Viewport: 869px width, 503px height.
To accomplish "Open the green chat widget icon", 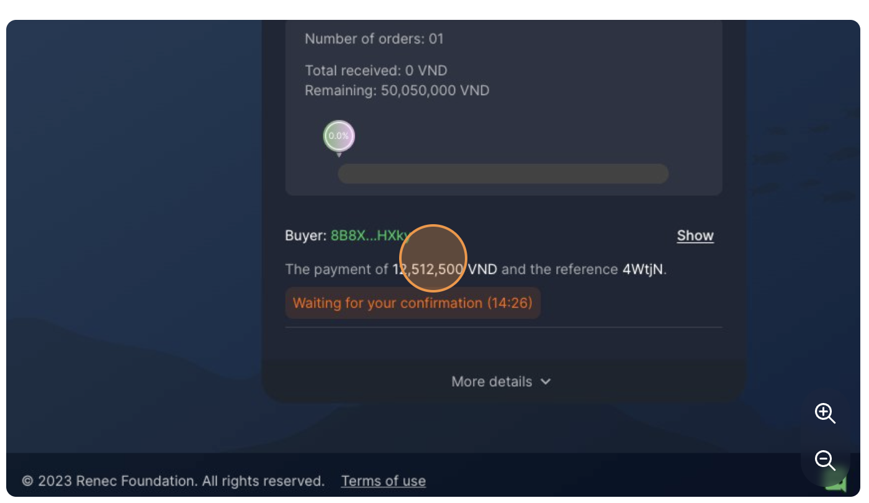I will [839, 483].
